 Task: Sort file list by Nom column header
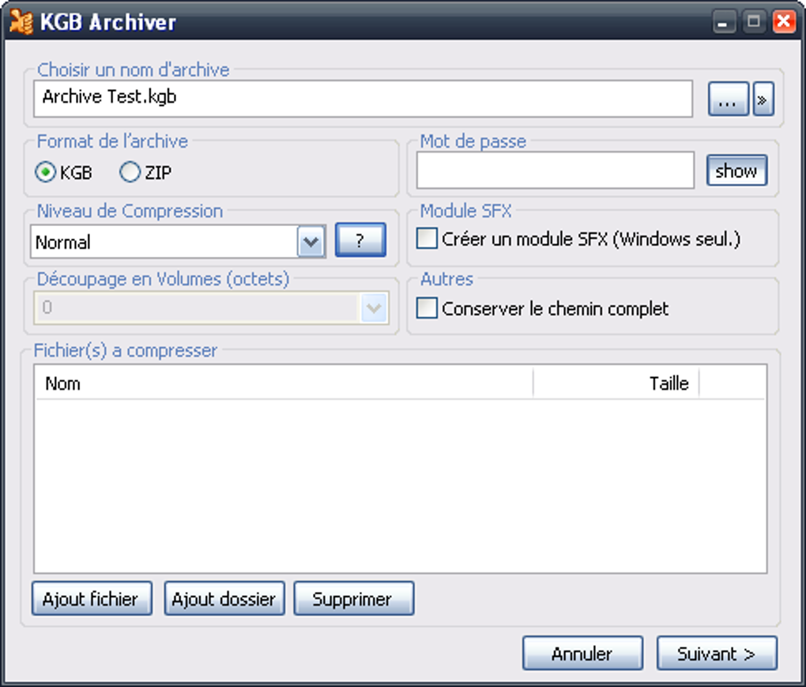(x=284, y=383)
